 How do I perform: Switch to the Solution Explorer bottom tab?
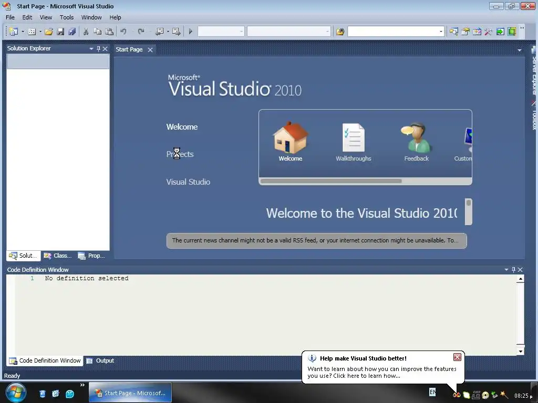coord(23,256)
